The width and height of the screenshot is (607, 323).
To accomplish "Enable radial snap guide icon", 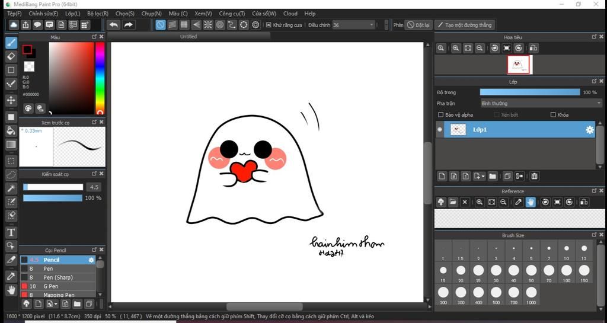I will point(208,25).
